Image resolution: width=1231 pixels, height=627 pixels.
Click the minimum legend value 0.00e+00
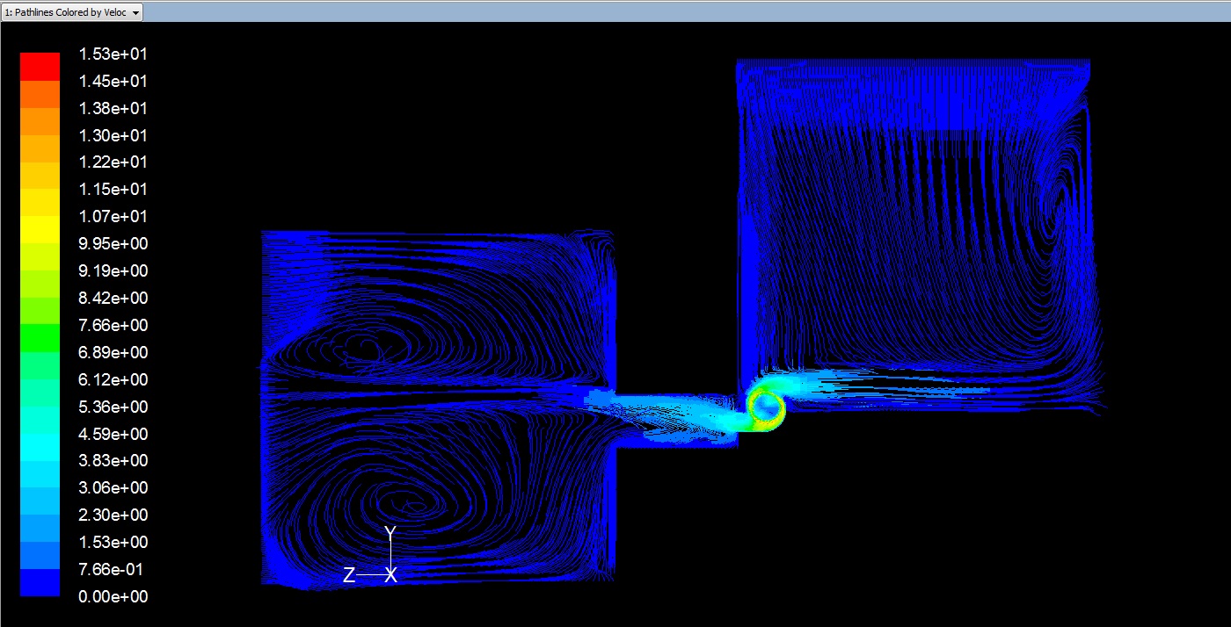[113, 597]
